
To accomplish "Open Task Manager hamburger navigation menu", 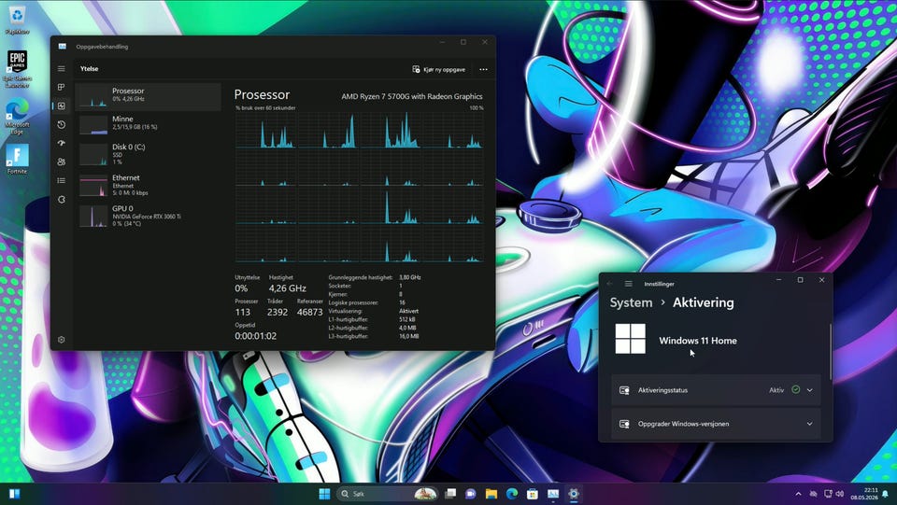I will click(x=62, y=68).
